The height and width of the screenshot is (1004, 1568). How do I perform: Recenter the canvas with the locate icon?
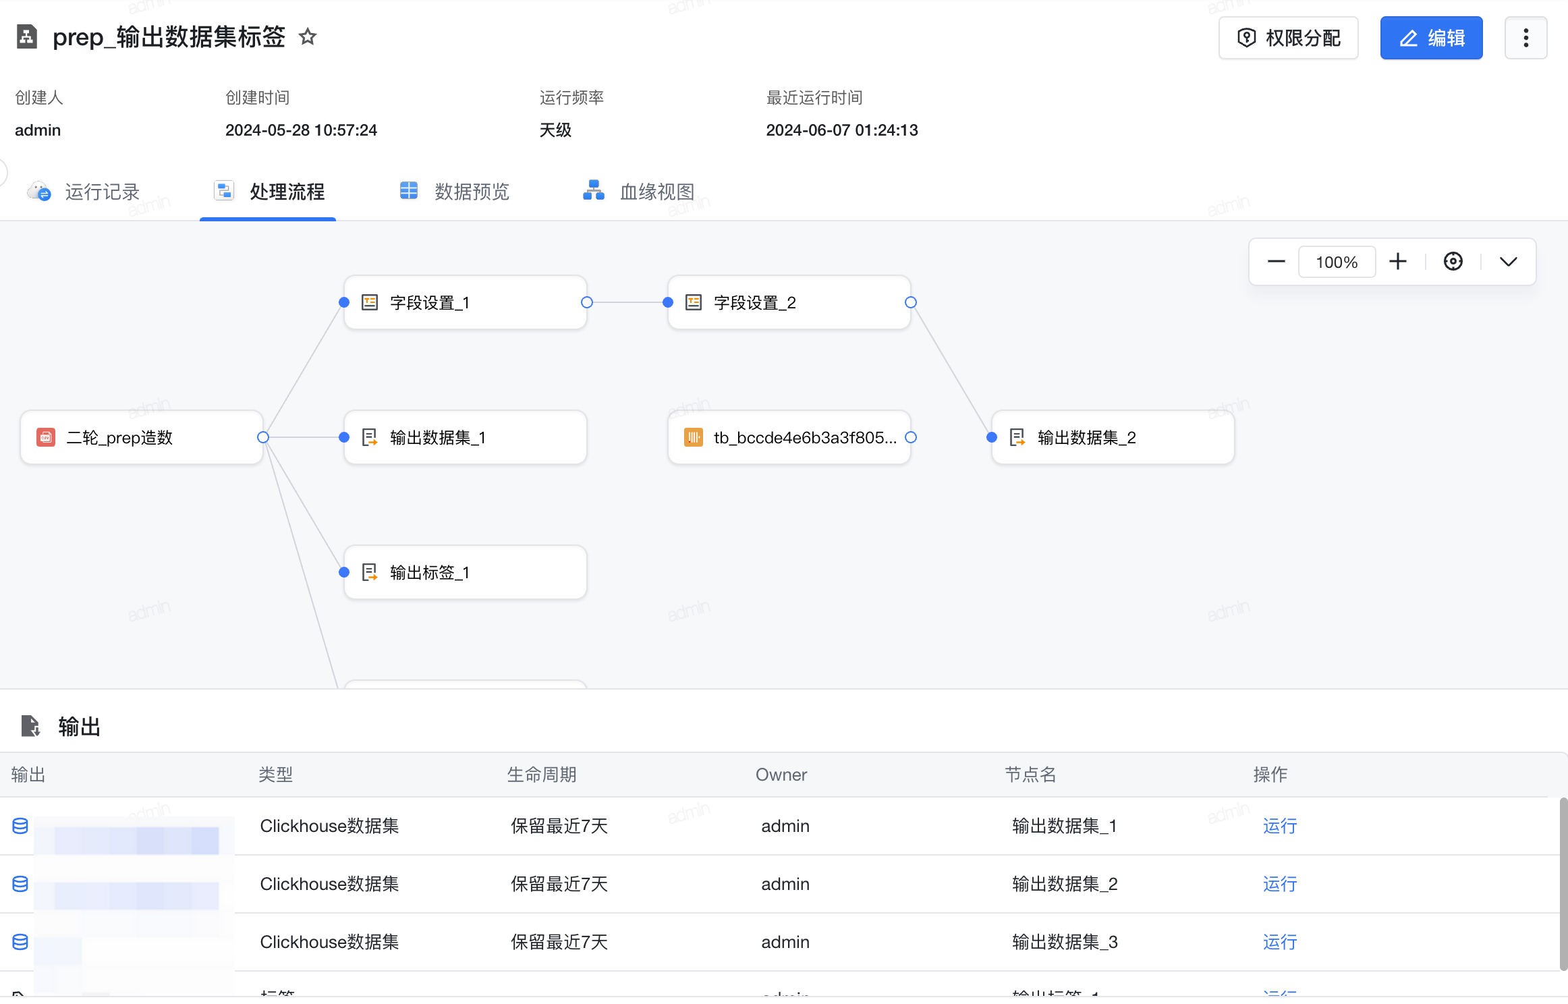point(1453,261)
